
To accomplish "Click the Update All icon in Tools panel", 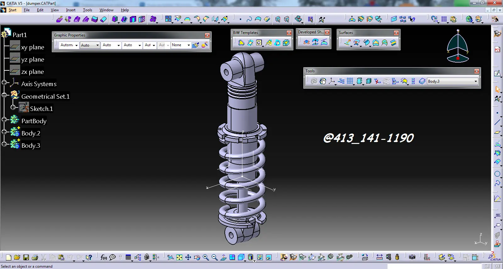I will [x=314, y=81].
